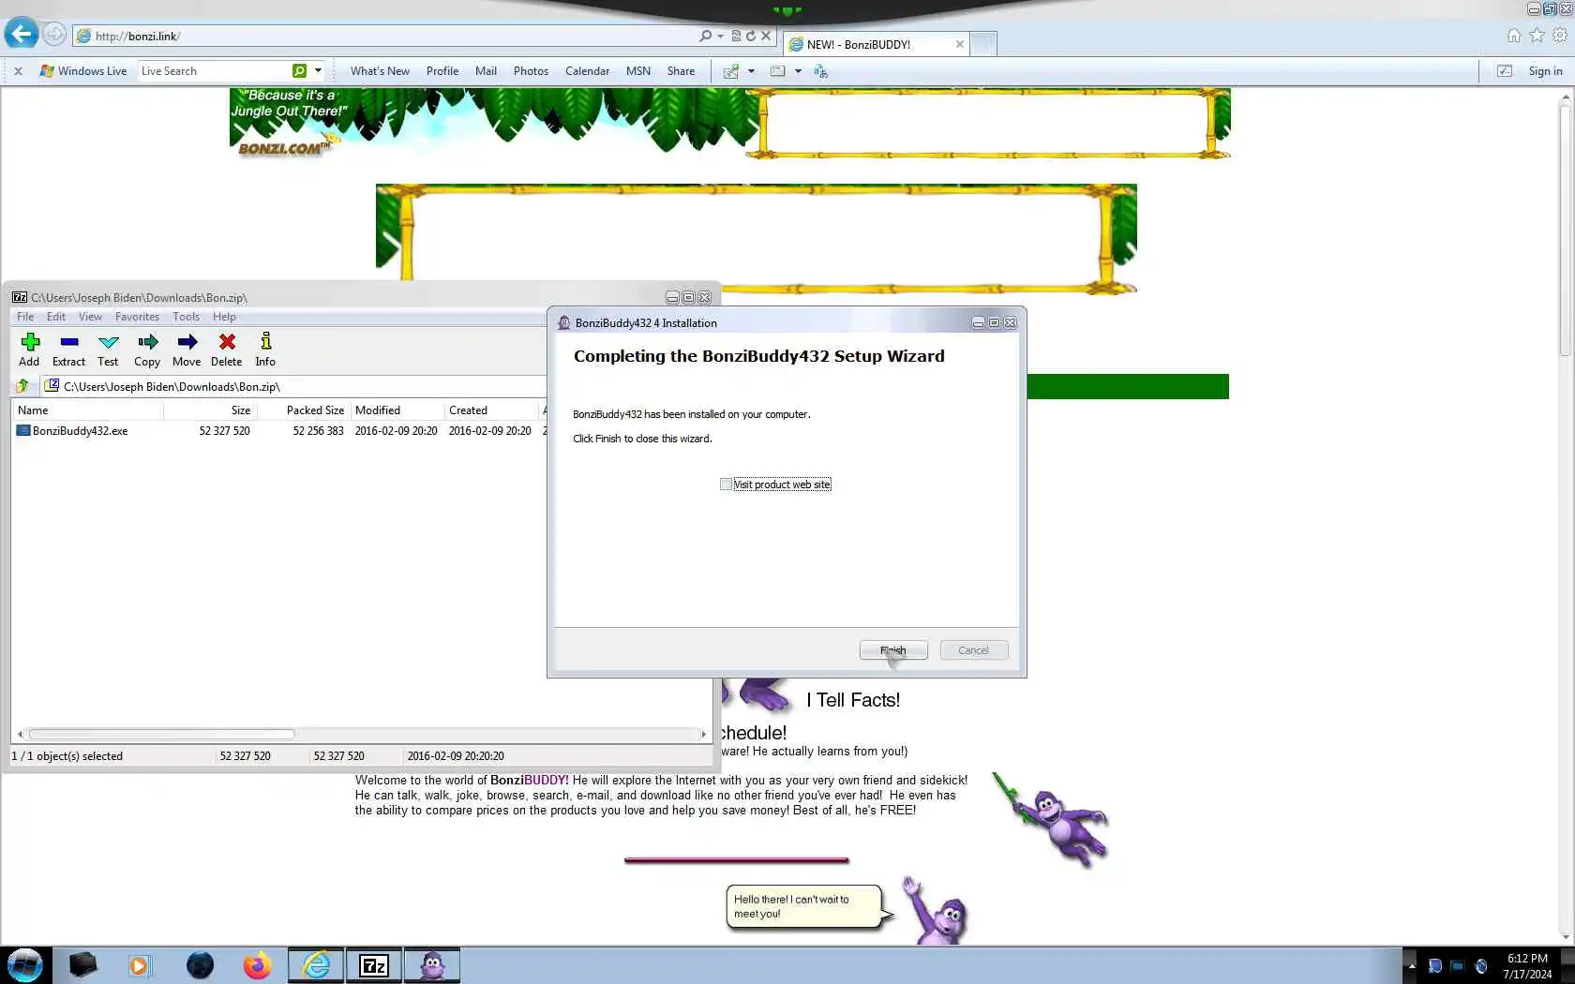Open Internet Explorer home page icon
Image resolution: width=1575 pixels, height=984 pixels.
pyautogui.click(x=1514, y=36)
